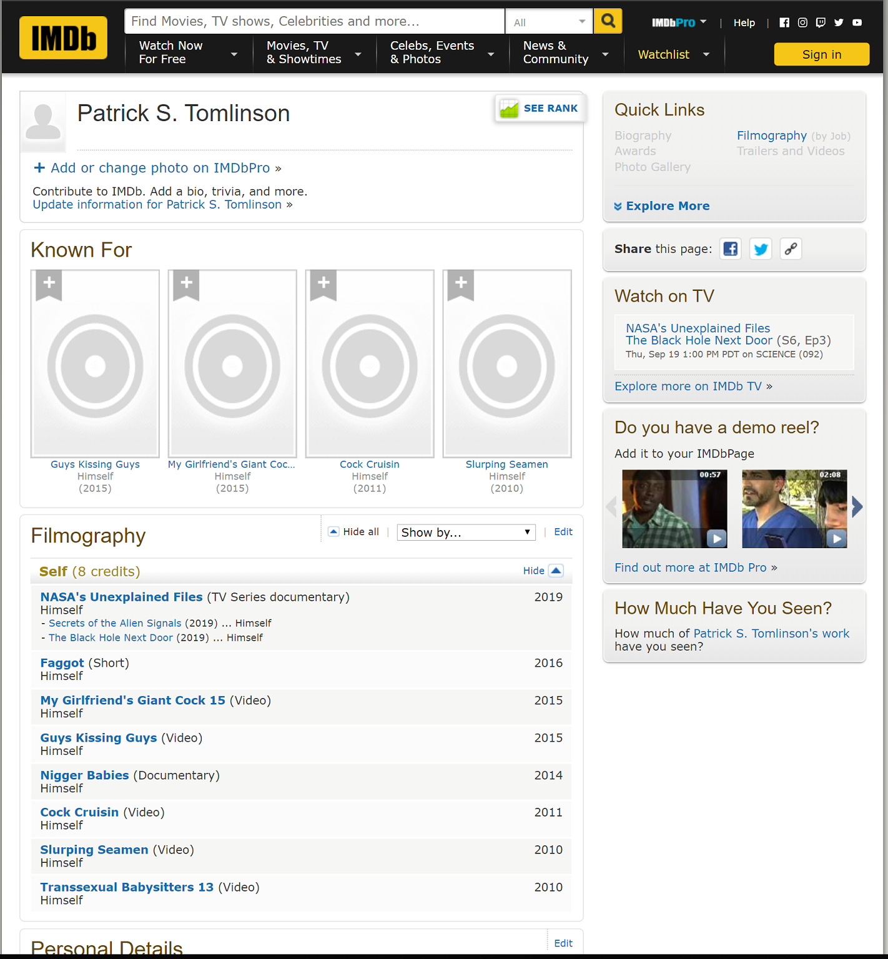
Task: Play the 00:57 demo reel video
Action: click(x=674, y=509)
